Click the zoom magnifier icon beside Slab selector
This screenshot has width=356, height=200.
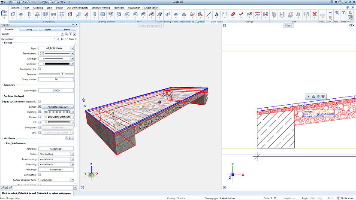pos(66,34)
